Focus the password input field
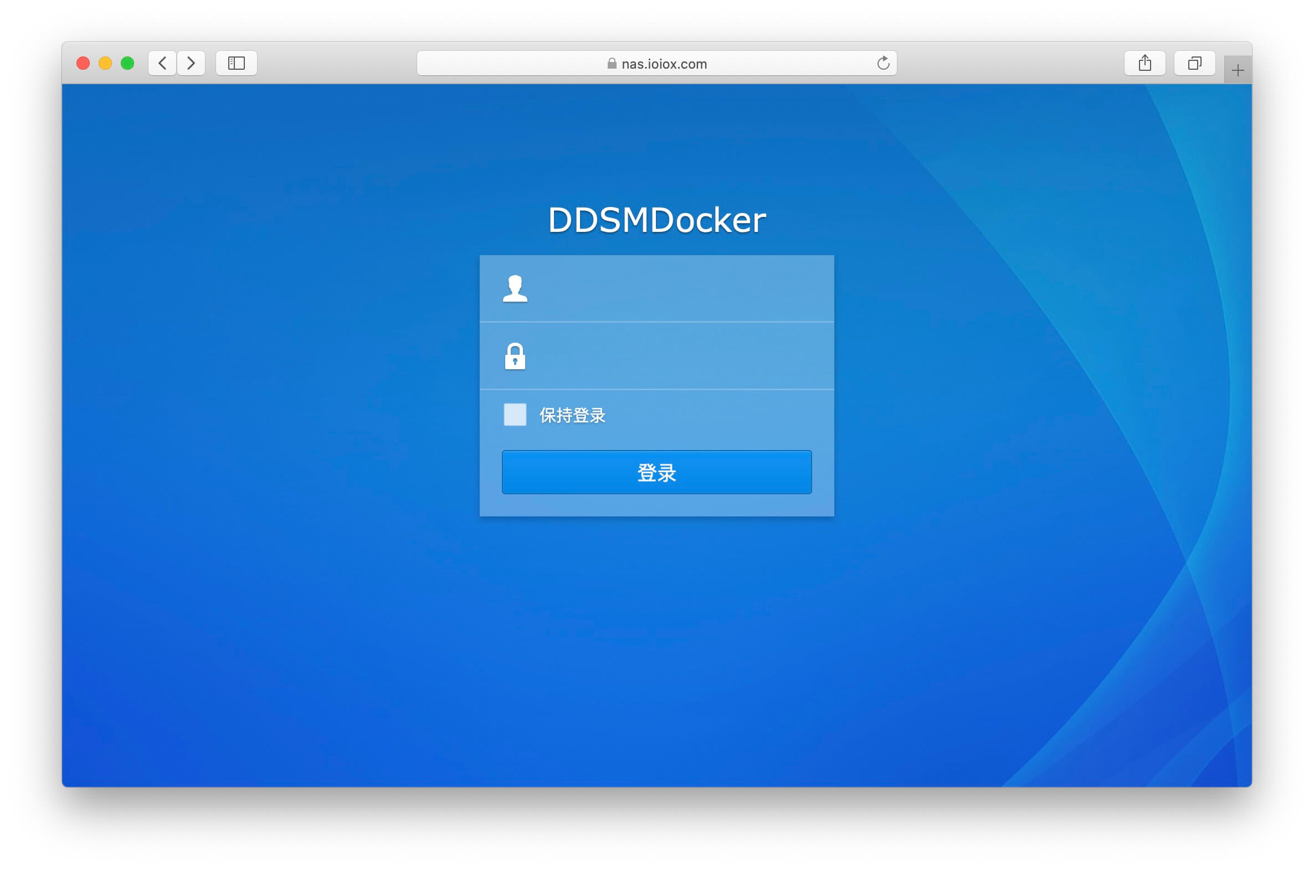 tap(677, 356)
